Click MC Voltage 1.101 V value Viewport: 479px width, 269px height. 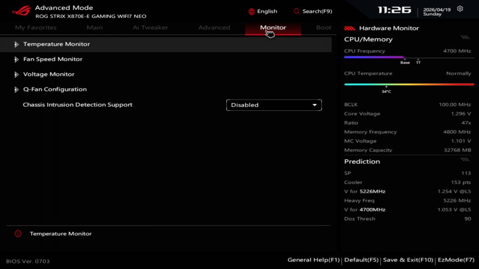click(461, 141)
